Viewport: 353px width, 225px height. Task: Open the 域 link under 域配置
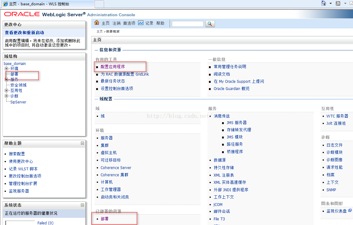(103, 116)
